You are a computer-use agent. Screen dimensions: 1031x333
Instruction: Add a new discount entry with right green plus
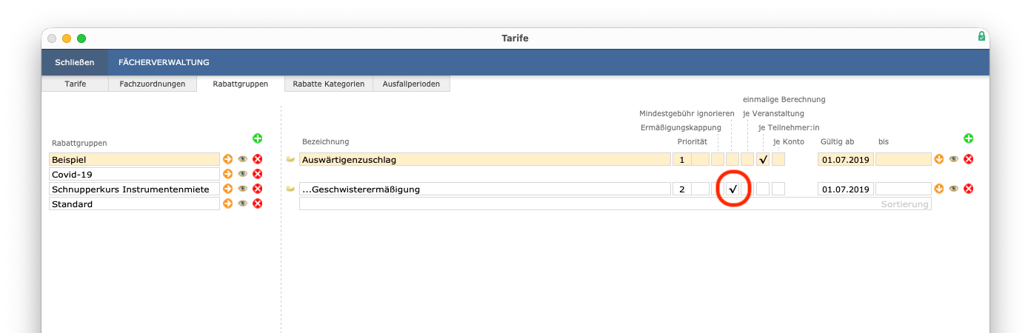968,138
